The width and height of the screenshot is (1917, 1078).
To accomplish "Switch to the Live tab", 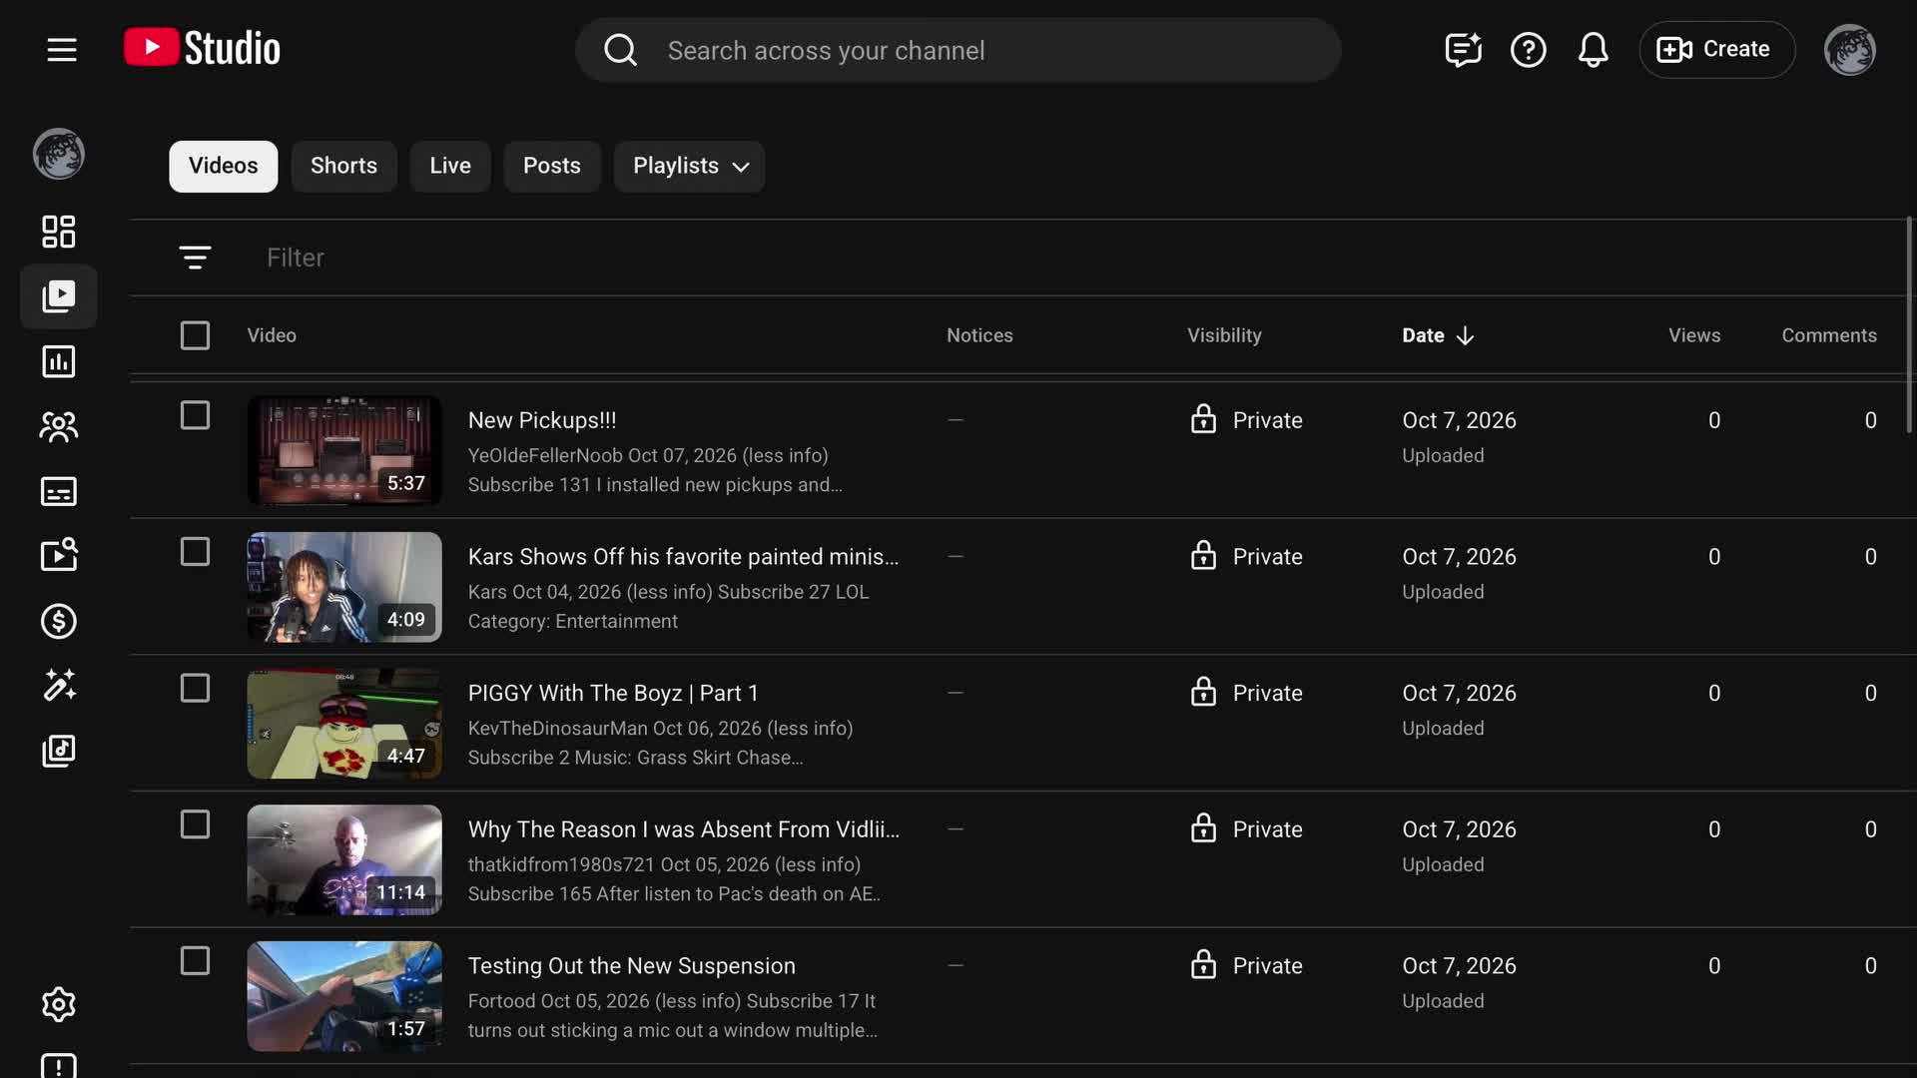I will pyautogui.click(x=450, y=166).
